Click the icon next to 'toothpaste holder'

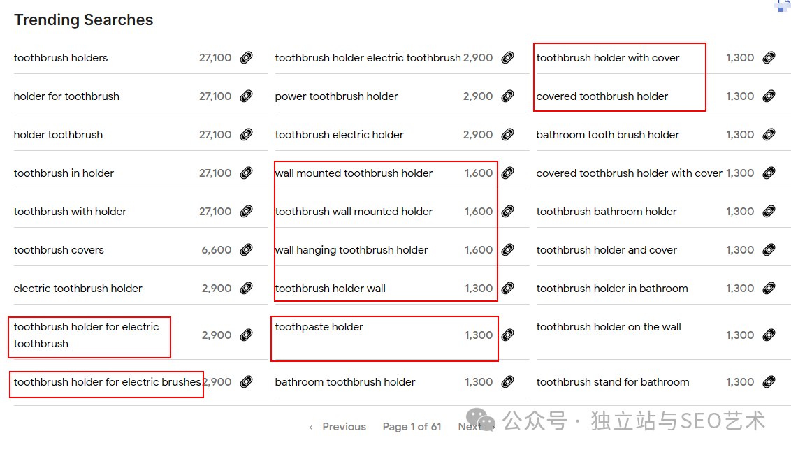point(507,335)
